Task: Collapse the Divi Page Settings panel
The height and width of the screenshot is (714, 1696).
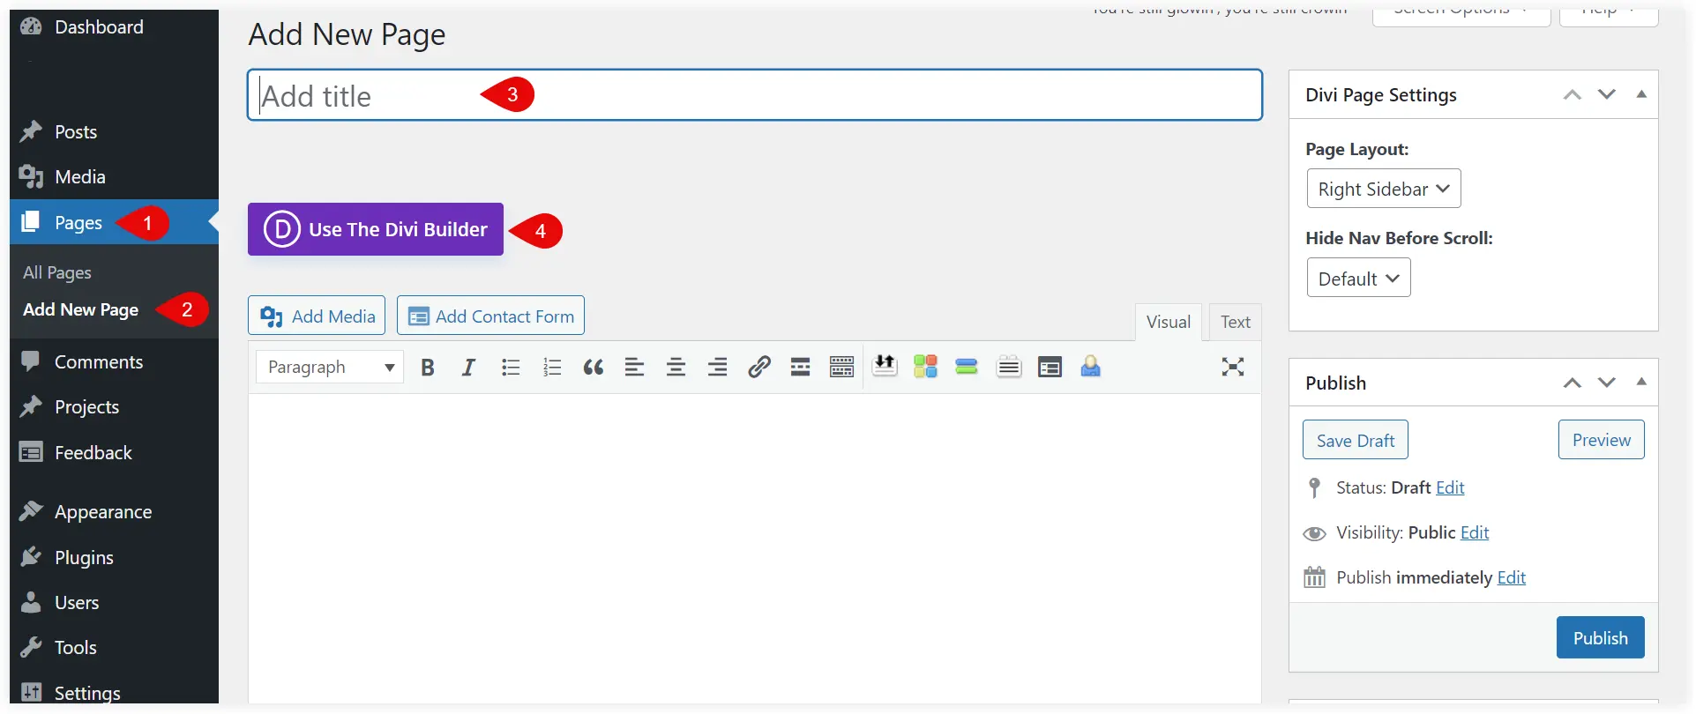Action: (x=1641, y=94)
